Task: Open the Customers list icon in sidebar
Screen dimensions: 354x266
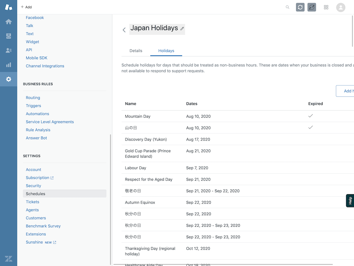Action: tap(9, 51)
